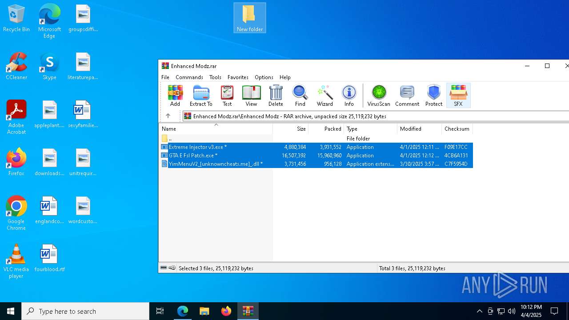Select the Skype desktop shortcut
The width and height of the screenshot is (569, 320).
click(49, 66)
